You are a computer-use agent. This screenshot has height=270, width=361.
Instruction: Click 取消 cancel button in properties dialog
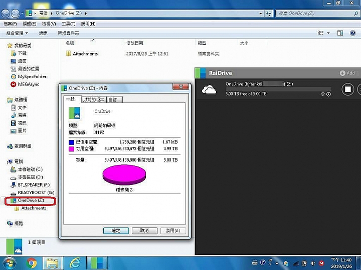pyautogui.click(x=144, y=230)
